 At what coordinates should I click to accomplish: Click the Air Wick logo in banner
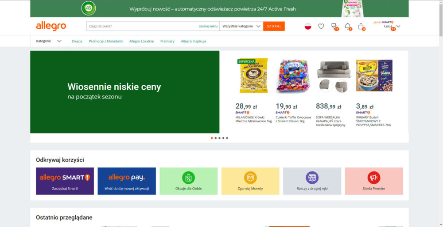89,8
